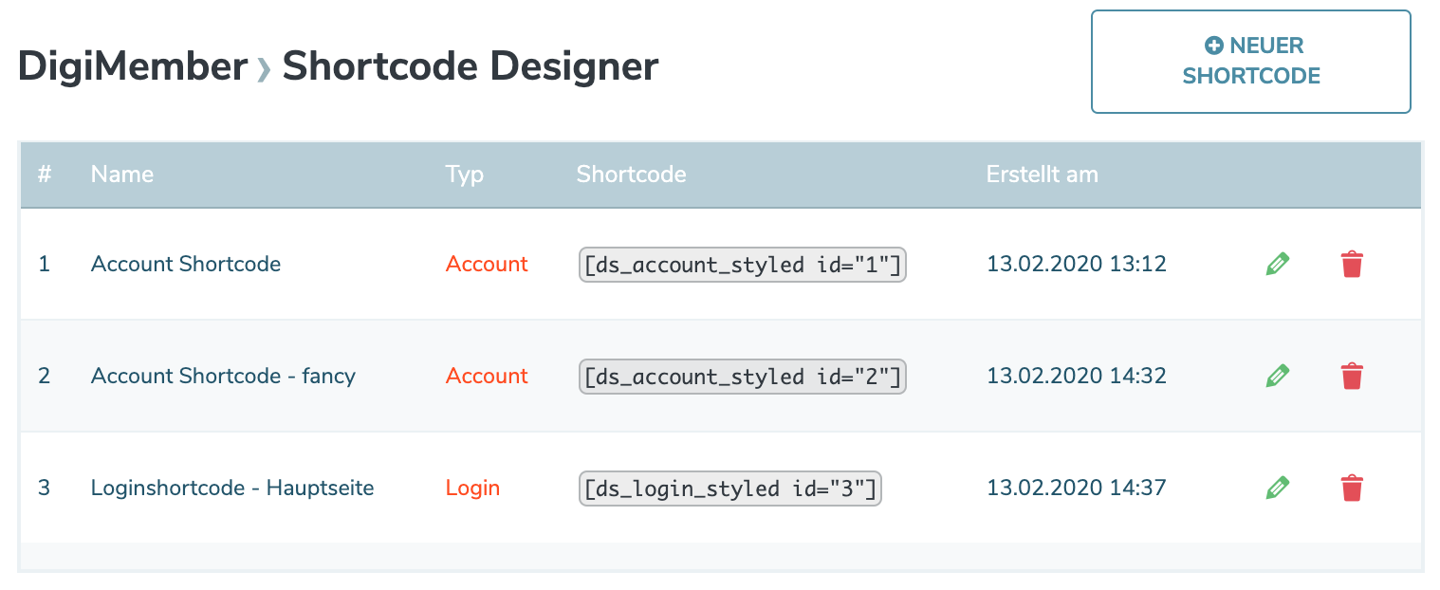Click the Neuer Shortcode button
This screenshot has width=1440, height=590.
pyautogui.click(x=1250, y=62)
